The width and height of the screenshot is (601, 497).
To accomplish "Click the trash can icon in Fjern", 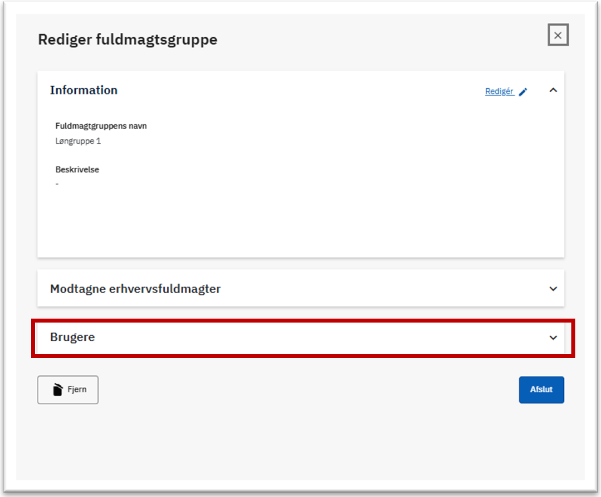I will tap(57, 390).
